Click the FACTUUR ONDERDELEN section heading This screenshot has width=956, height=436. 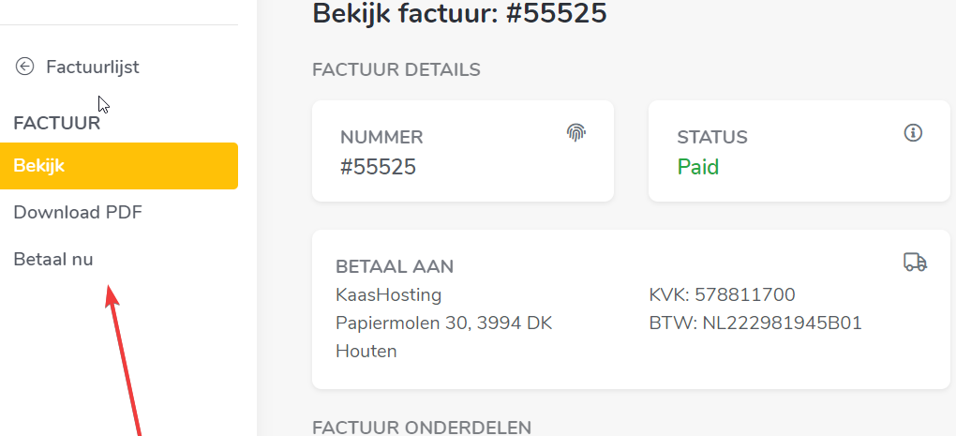click(421, 428)
